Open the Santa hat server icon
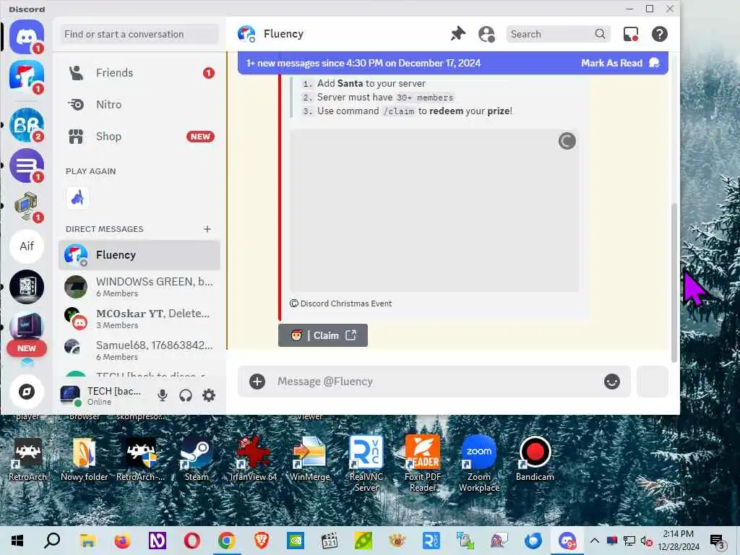The image size is (740, 555). pyautogui.click(x=27, y=77)
